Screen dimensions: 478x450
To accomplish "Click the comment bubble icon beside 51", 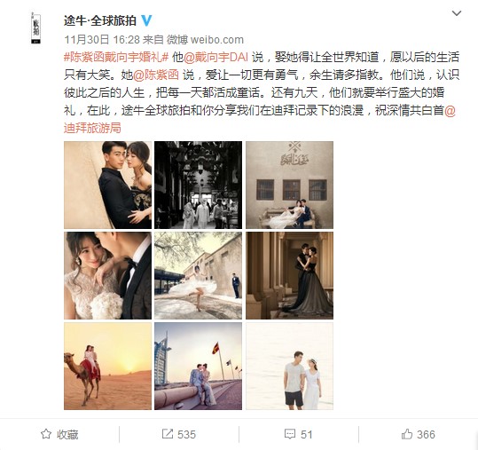I will coord(290,434).
